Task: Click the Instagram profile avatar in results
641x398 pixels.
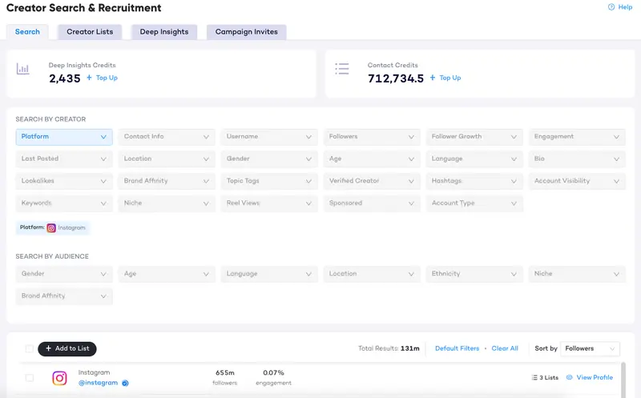Action: point(59,378)
